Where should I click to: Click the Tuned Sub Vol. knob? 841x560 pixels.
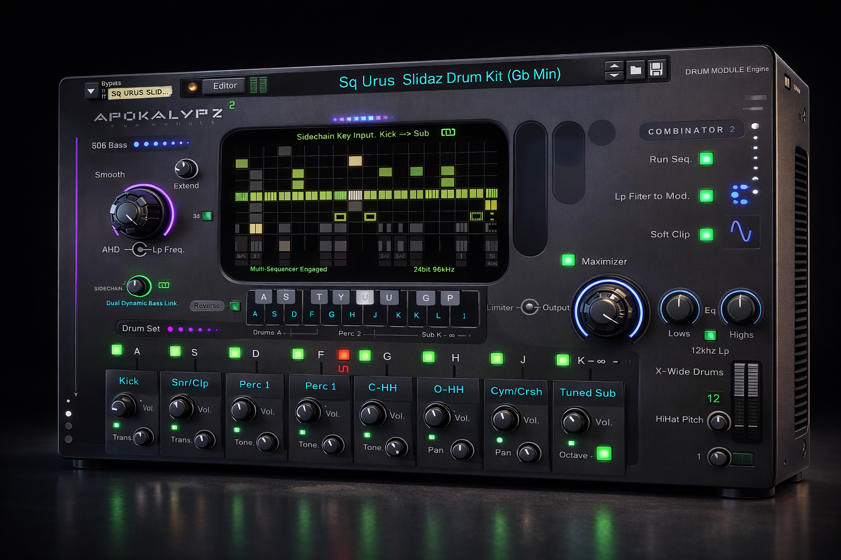point(575,422)
